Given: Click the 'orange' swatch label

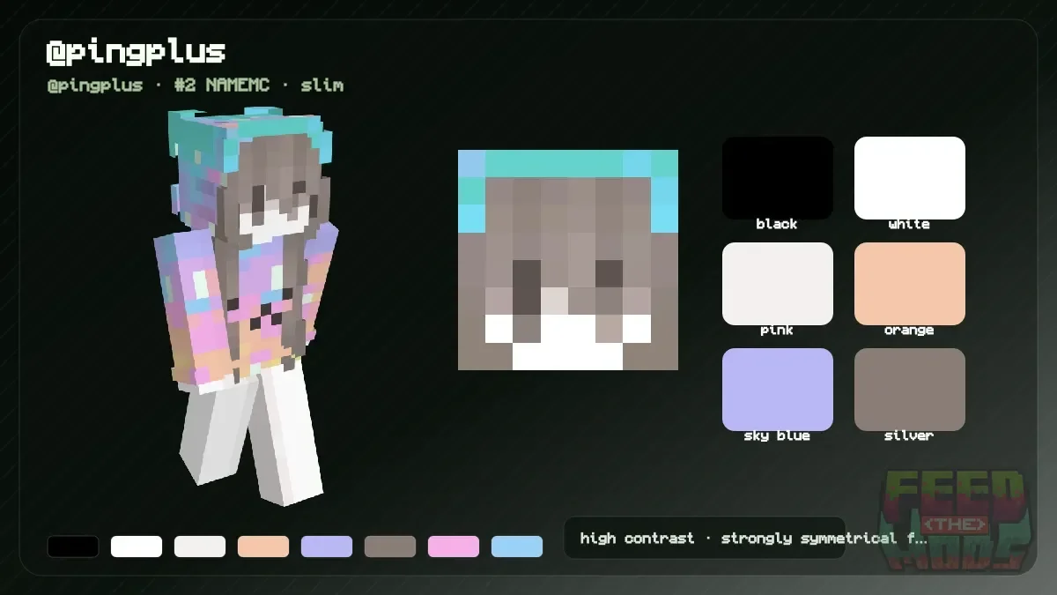Looking at the screenshot, I should 909,330.
